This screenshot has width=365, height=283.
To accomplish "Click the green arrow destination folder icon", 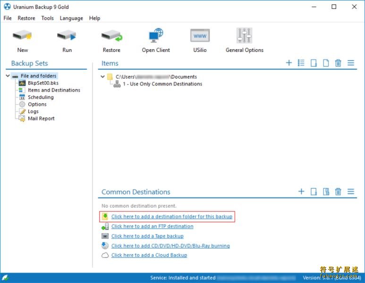I will coord(105,216).
